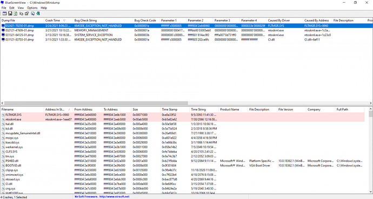Click the upper pane horizontal scrollbar thumb
Image resolution: width=373 pixels, height=199 pixels.
tap(96, 103)
